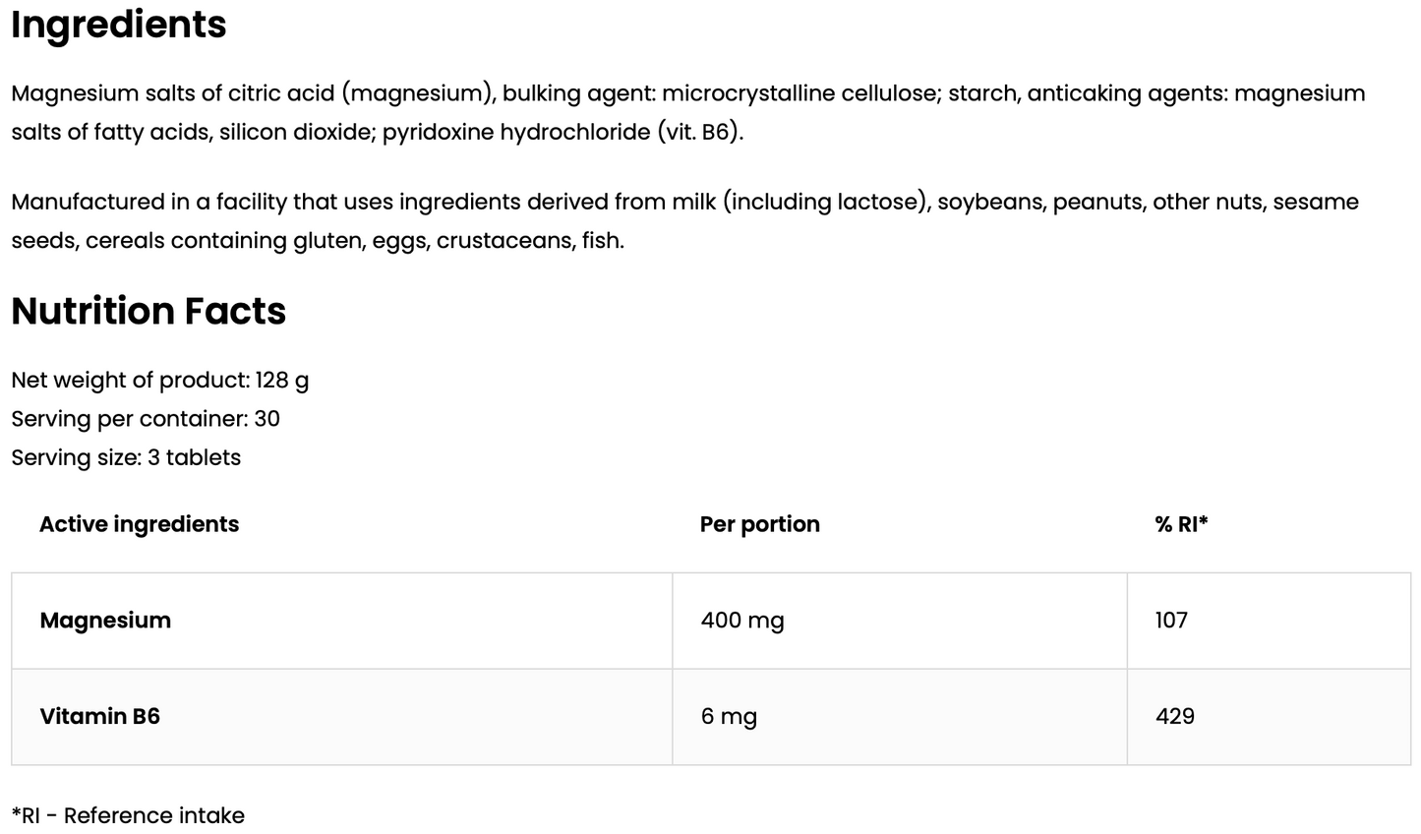The width and height of the screenshot is (1421, 834).
Task: Click the RI Reference intake footnote
Action: (x=128, y=815)
